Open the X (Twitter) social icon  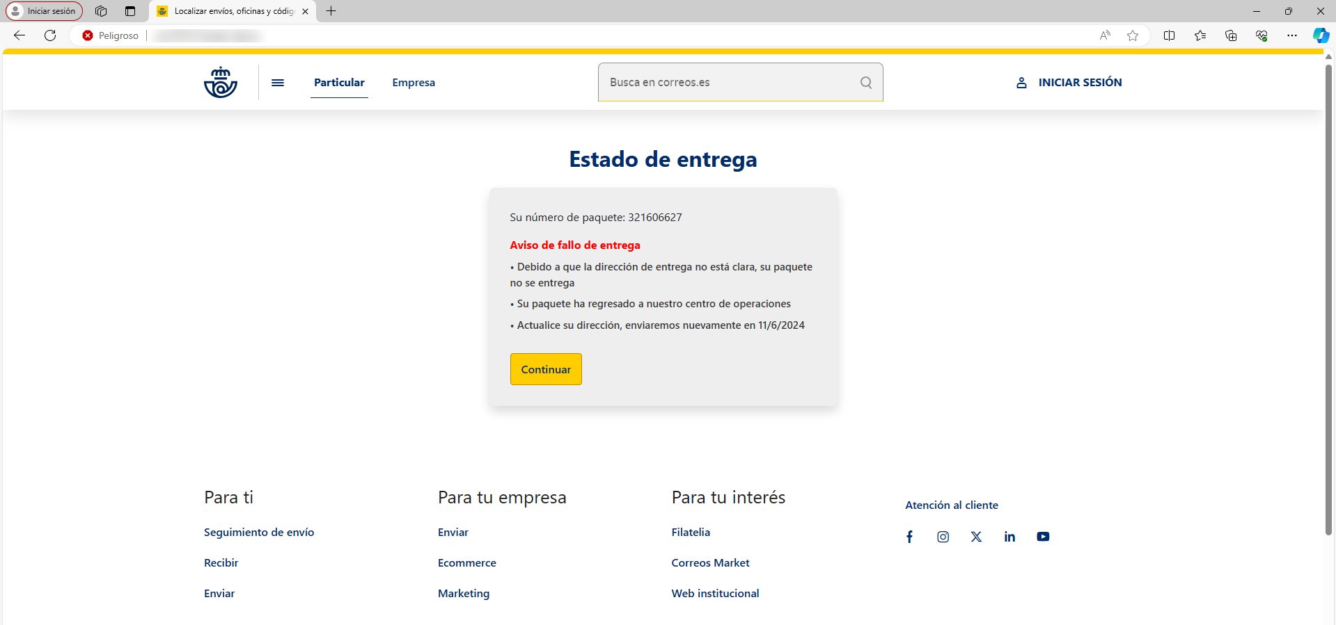point(976,537)
